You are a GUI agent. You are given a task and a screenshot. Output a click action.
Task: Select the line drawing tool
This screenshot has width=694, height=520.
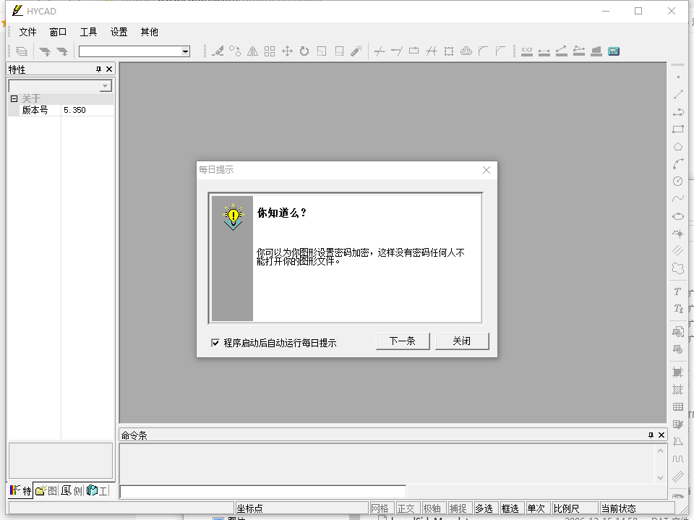(678, 94)
